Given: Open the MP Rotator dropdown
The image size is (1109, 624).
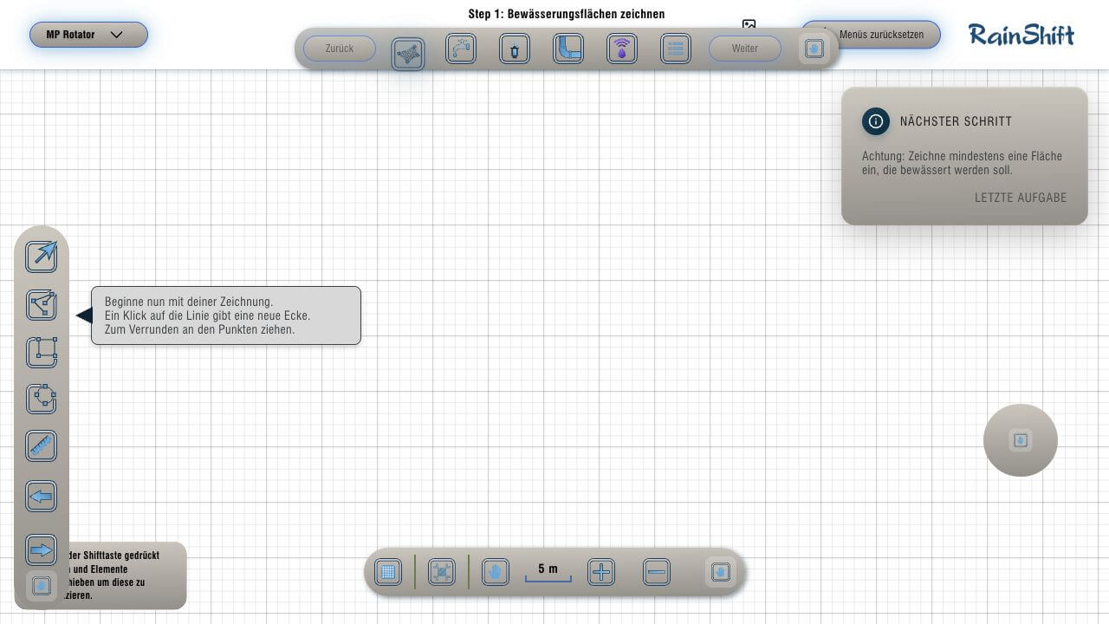Looking at the screenshot, I should click(89, 35).
